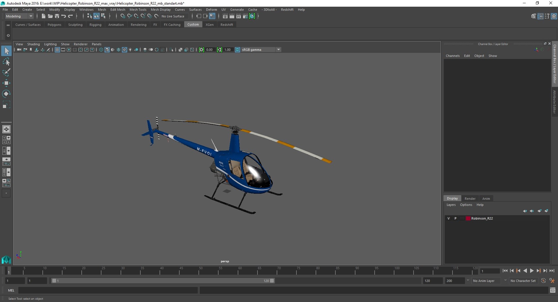Open Render Settings icon

tap(245, 16)
